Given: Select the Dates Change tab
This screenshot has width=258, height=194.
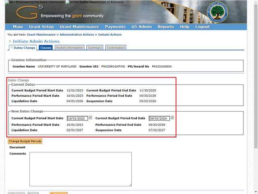Looking at the screenshot, I should [x=23, y=48].
